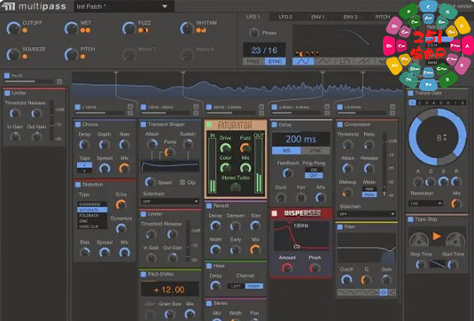The width and height of the screenshot is (474, 321).
Task: Switch to the ENV 1 tab
Action: point(318,17)
